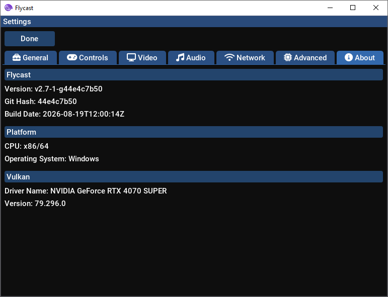Screen dimensions: 388x297
Task: Click the toolbox icon on General tab
Action: [17, 58]
